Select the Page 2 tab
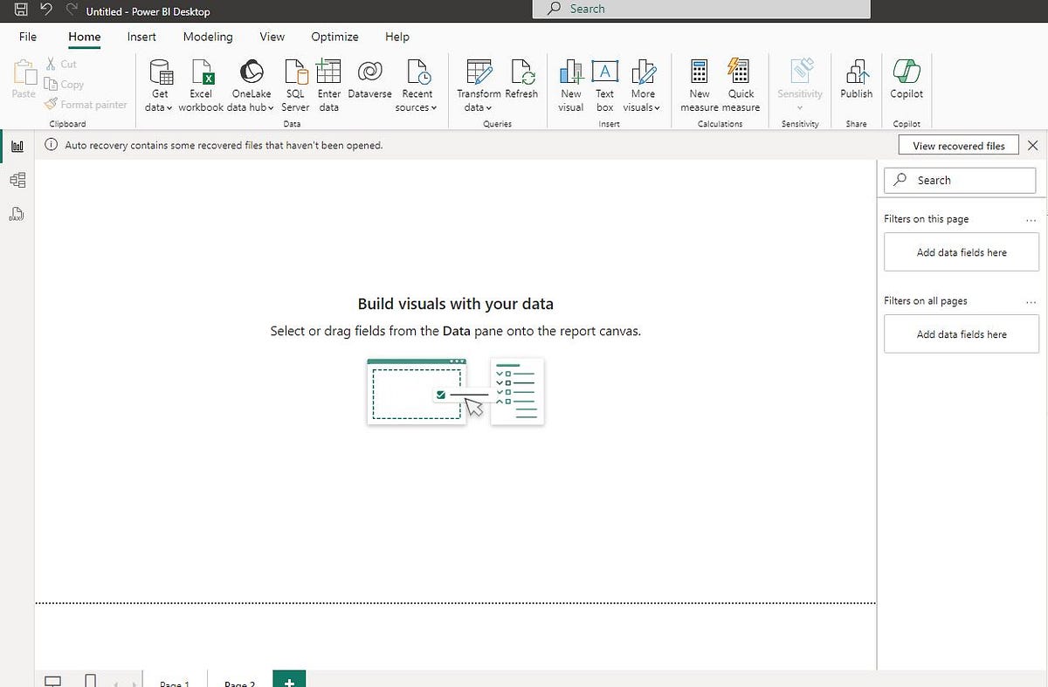The width and height of the screenshot is (1048, 687). [240, 681]
